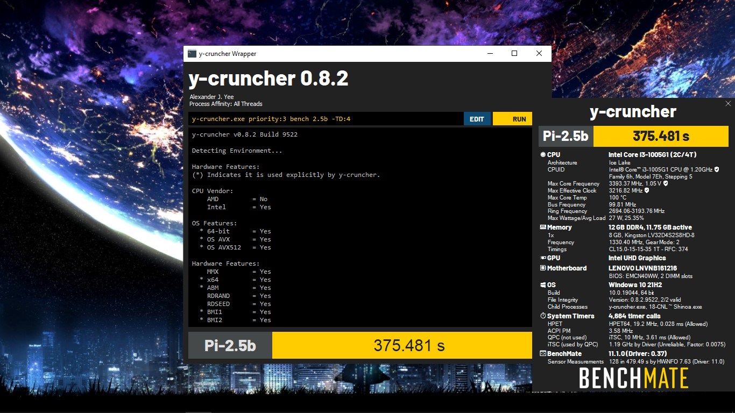This screenshot has width=735, height=413.
Task: Click the shield icon after Max Core Frequency
Action: tap(666, 183)
